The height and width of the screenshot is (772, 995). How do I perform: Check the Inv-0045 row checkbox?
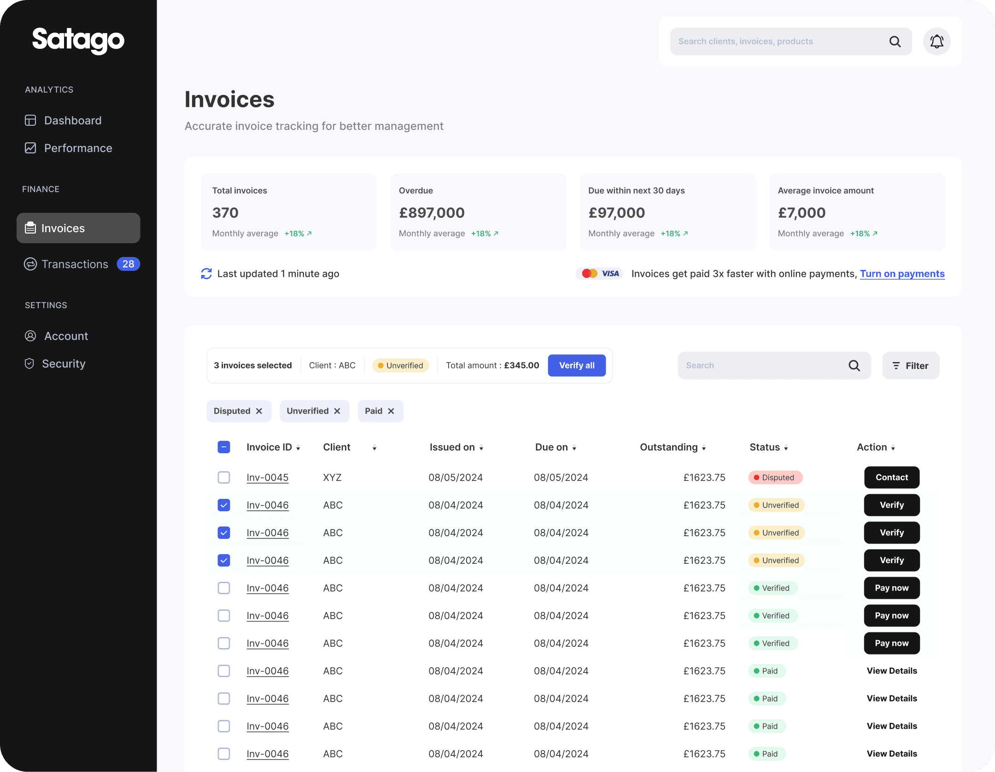coord(224,477)
